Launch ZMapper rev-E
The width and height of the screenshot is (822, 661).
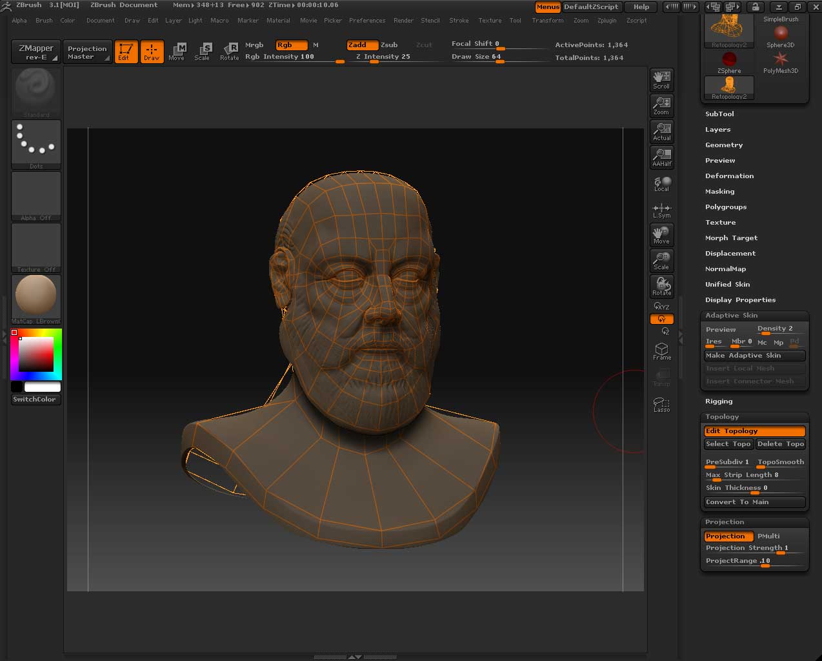click(36, 52)
